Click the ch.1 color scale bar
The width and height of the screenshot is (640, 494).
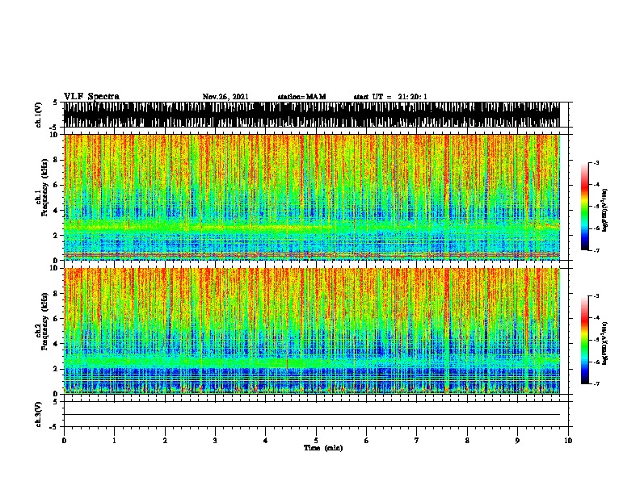585,207
